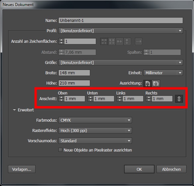Enable Neue Objekte an Pixelraster ausrichten checkbox
Image resolution: width=194 pixels, height=186 pixels.
point(60,150)
